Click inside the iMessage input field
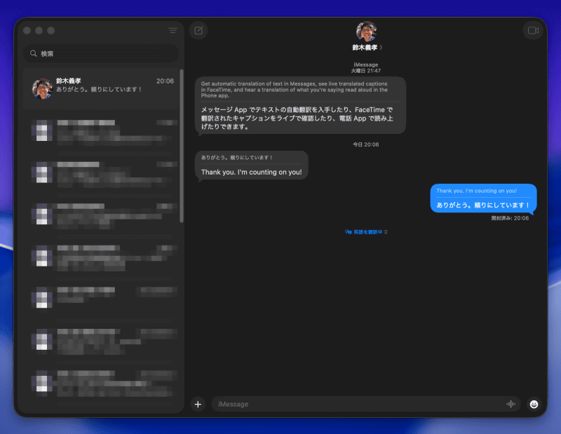Viewport: 561px width, 434px height. [x=316, y=404]
